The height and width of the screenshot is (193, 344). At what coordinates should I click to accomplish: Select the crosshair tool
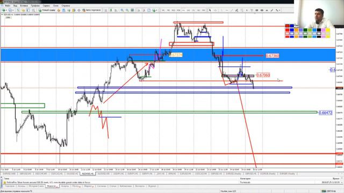(x=215, y=10)
